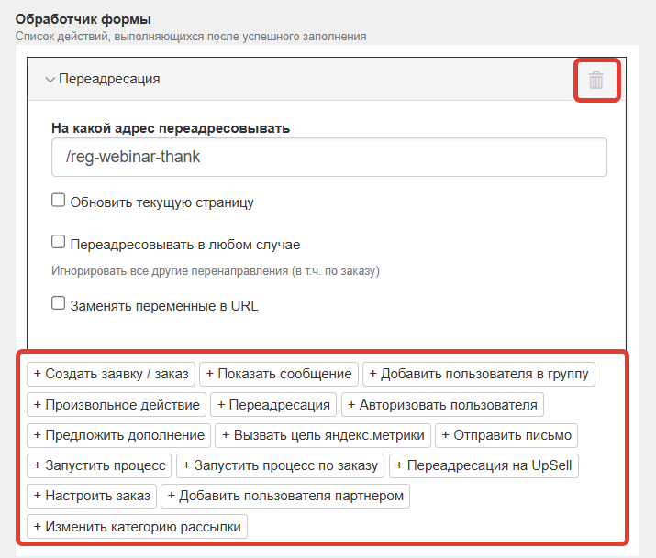Add Показать сообщение action
This screenshot has width=656, height=558.
tap(279, 374)
